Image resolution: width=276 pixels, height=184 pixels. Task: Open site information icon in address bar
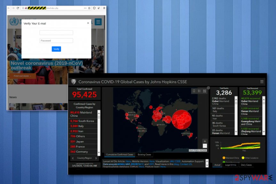pyautogui.click(x=23, y=8)
